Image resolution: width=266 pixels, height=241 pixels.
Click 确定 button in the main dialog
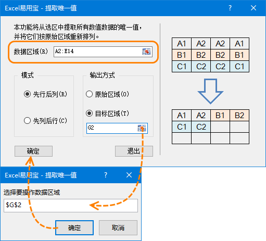[33, 151]
